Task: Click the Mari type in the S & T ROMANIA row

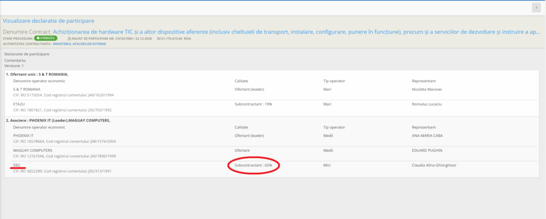Action: point(327,89)
